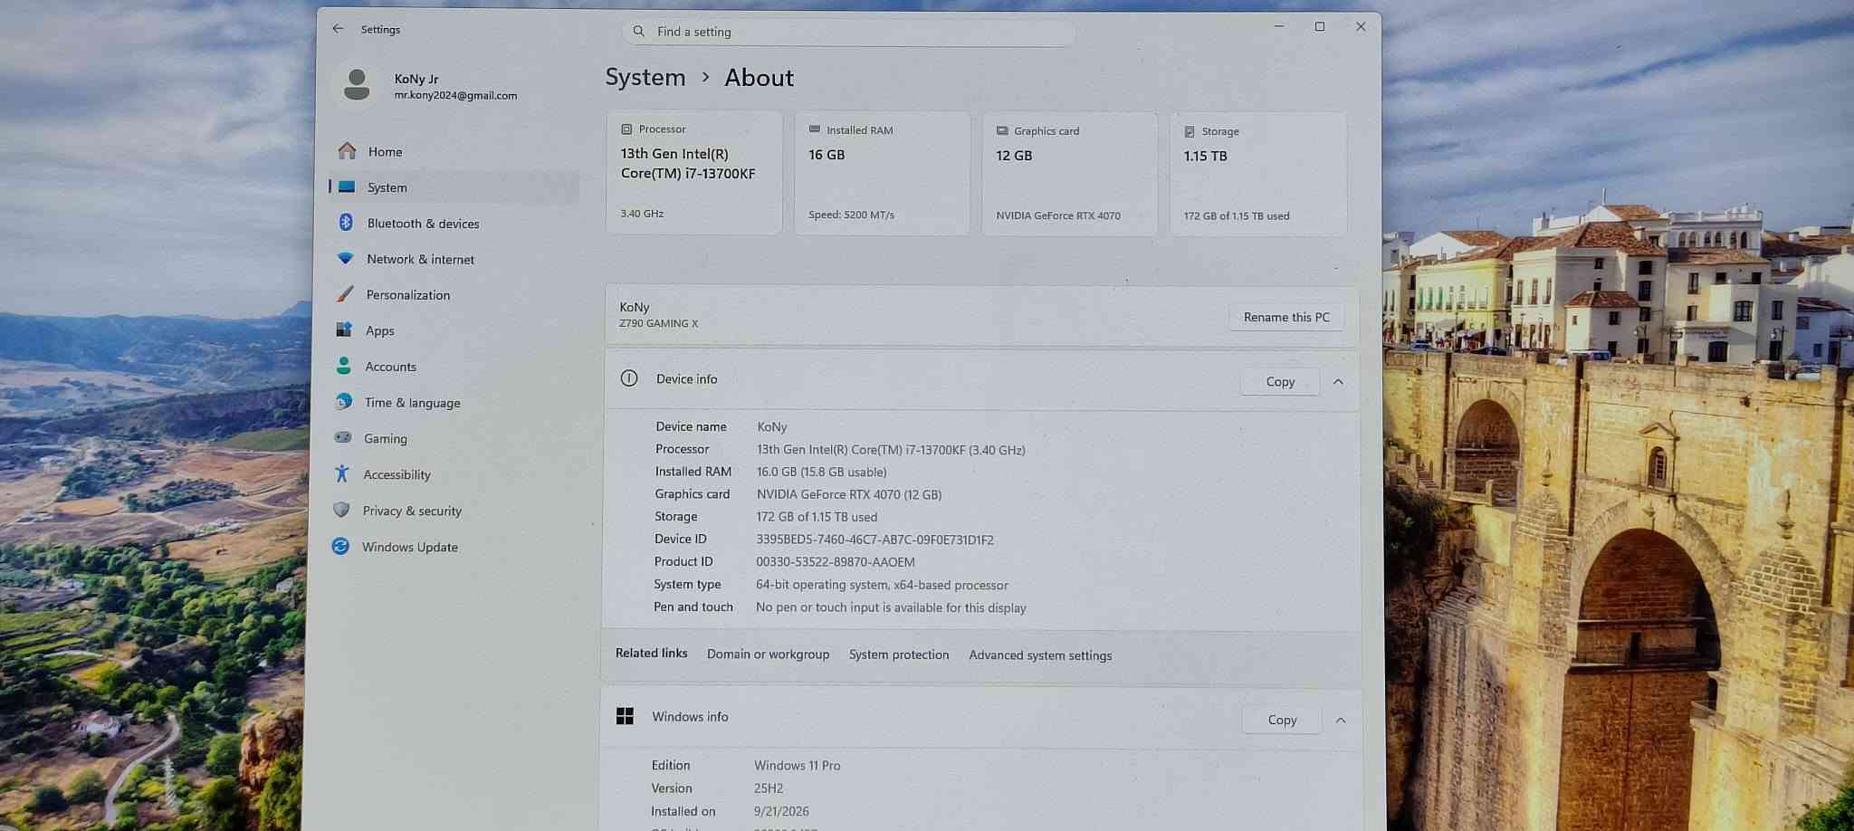1854x831 pixels.
Task: Open Windows Update page
Action: [449, 547]
